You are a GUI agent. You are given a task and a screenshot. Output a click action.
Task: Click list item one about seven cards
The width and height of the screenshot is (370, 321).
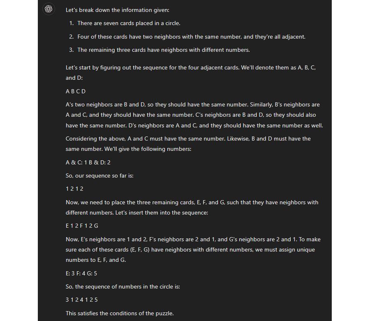click(129, 23)
